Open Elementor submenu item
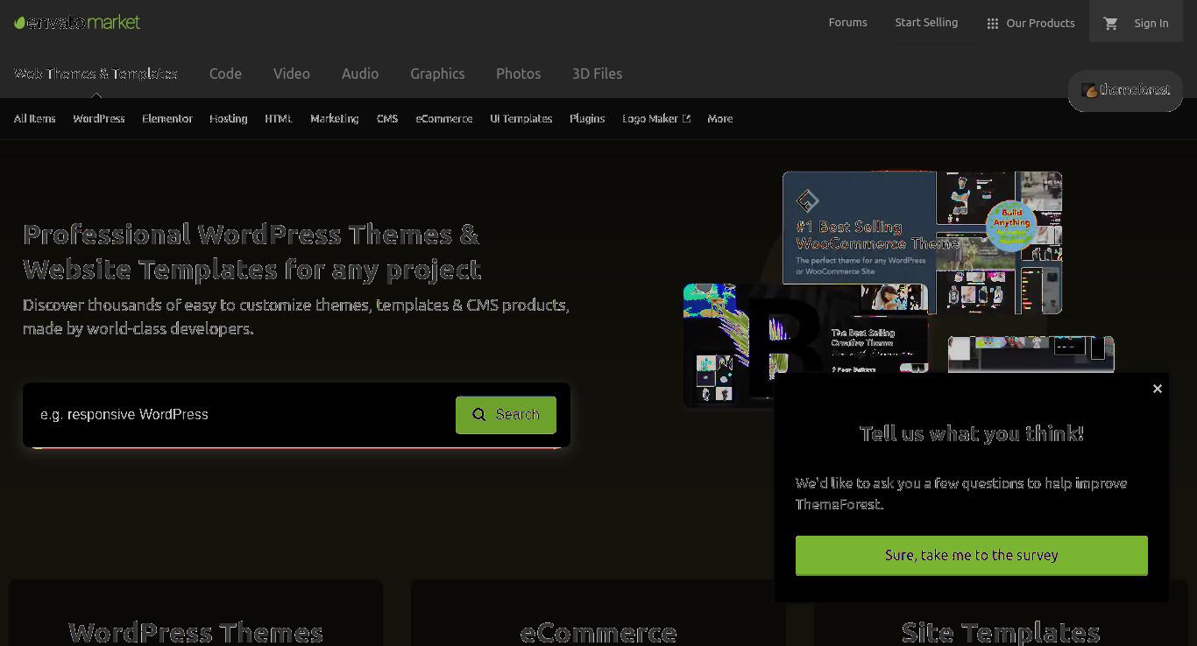The width and height of the screenshot is (1197, 646). [166, 118]
